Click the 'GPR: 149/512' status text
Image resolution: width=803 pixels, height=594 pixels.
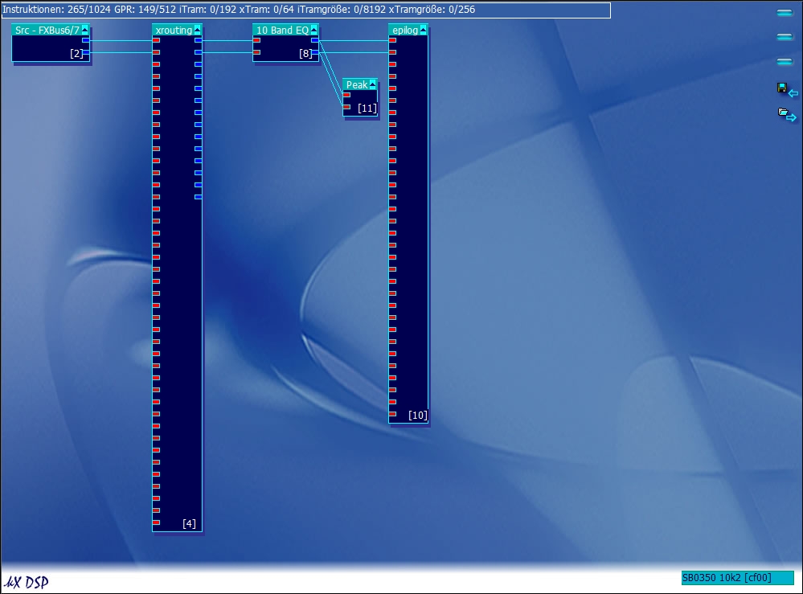(x=145, y=9)
